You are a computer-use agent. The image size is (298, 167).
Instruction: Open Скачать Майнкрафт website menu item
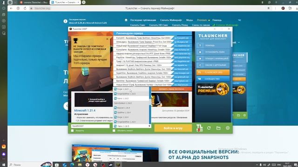171,20
